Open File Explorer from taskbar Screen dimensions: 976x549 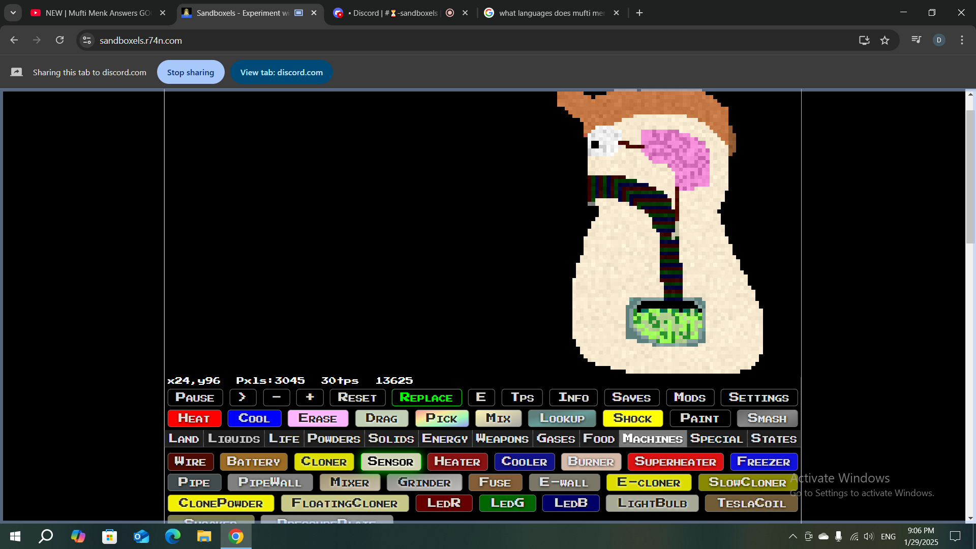[204, 536]
